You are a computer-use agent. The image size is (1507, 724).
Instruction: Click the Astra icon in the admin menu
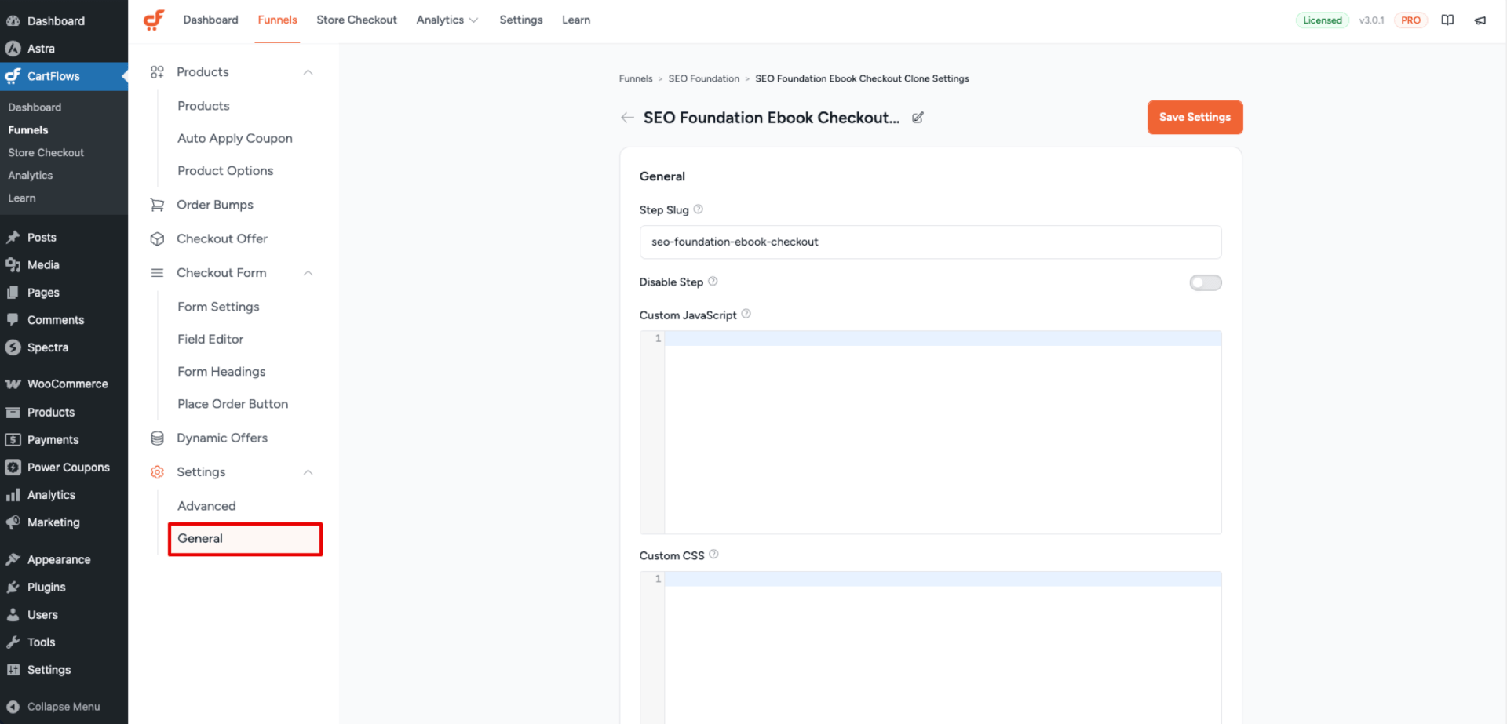pos(13,49)
